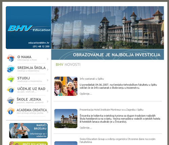Click the Škole jezika folder icon

(x=11, y=100)
